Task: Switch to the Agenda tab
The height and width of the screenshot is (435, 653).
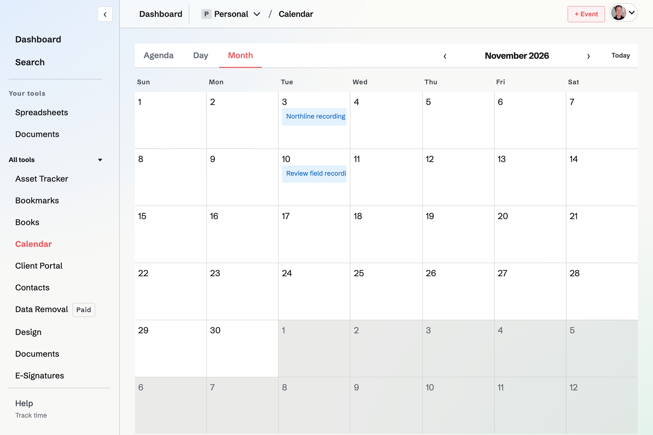Action: 159,55
